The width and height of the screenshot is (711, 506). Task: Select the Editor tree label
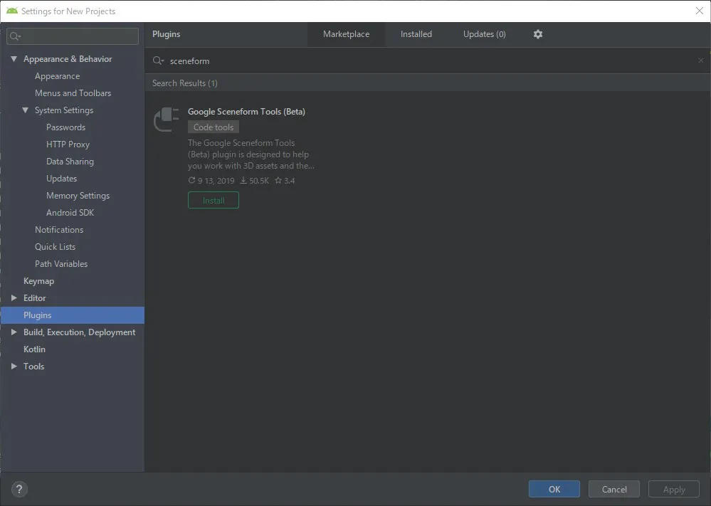click(x=34, y=298)
